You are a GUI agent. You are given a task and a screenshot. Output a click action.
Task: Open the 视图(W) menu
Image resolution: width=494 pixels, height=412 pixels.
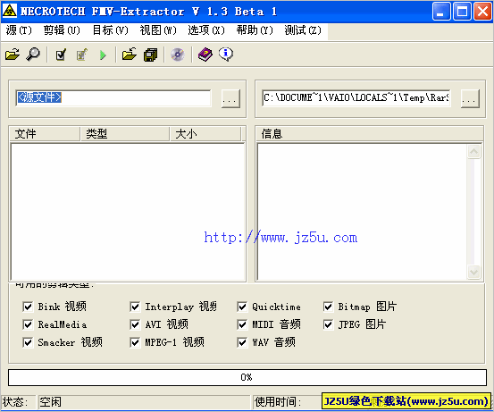coord(158,30)
